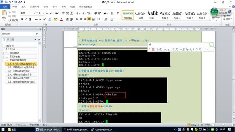Viewport: 235px width, 132px height.
Task: Switch to the 引用 ribbon tab
Action: click(46, 7)
